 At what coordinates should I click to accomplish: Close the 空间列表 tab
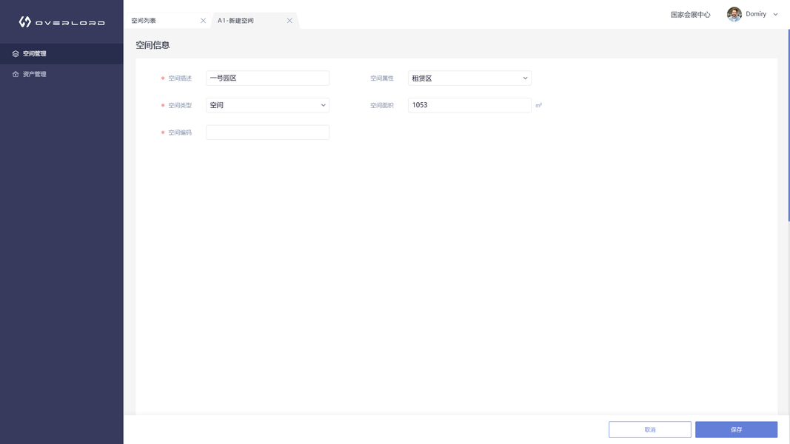click(x=203, y=21)
